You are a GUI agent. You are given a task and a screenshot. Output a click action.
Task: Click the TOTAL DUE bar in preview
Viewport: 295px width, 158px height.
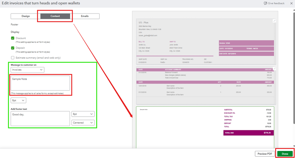(249, 133)
